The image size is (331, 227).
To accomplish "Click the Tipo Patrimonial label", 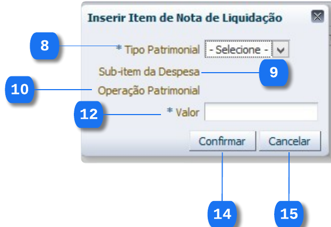I will (x=162, y=50).
